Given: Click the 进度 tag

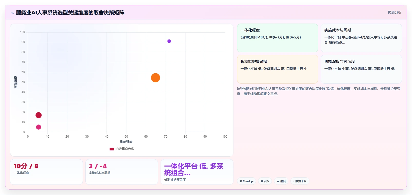Looking at the screenshot, I should click(x=281, y=181).
